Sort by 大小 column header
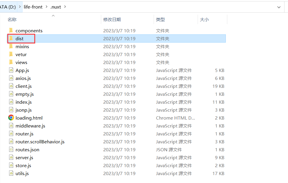The height and width of the screenshot is (183, 288). coord(204,19)
